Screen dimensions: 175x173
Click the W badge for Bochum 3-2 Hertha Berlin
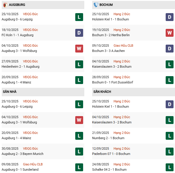[x=170, y=33]
